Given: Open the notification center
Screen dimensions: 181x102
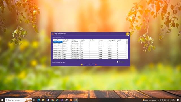Looking at the screenshot, I should tap(178, 100).
